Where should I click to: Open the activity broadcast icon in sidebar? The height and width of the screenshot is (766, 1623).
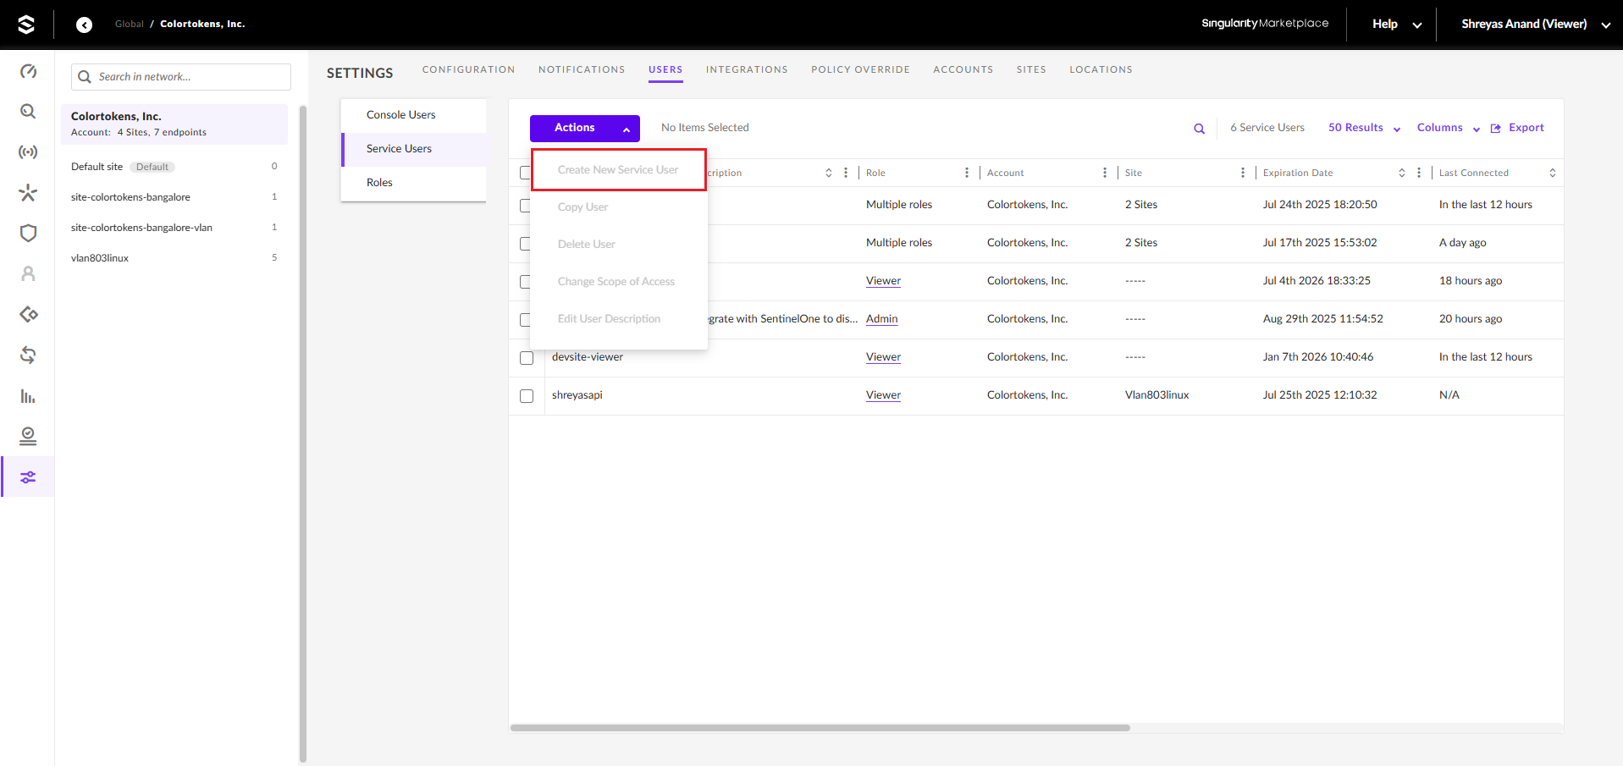point(28,152)
